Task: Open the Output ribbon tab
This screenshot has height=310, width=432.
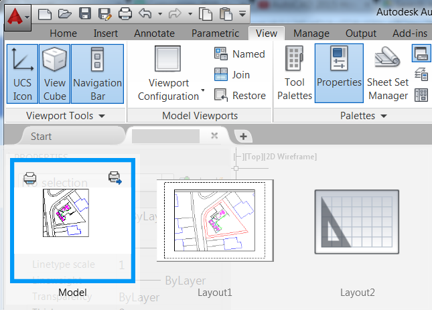Action: 361,33
